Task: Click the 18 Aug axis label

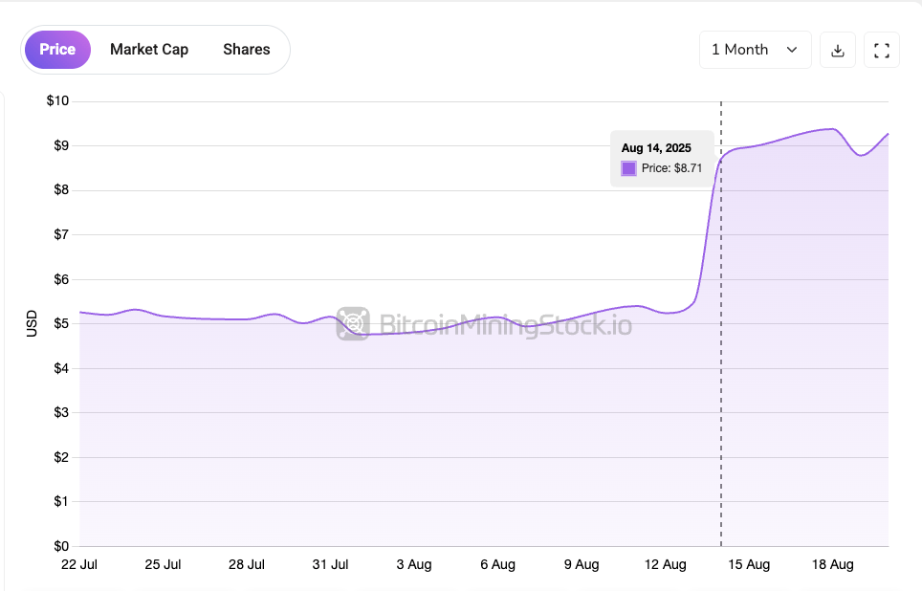Action: (x=832, y=565)
